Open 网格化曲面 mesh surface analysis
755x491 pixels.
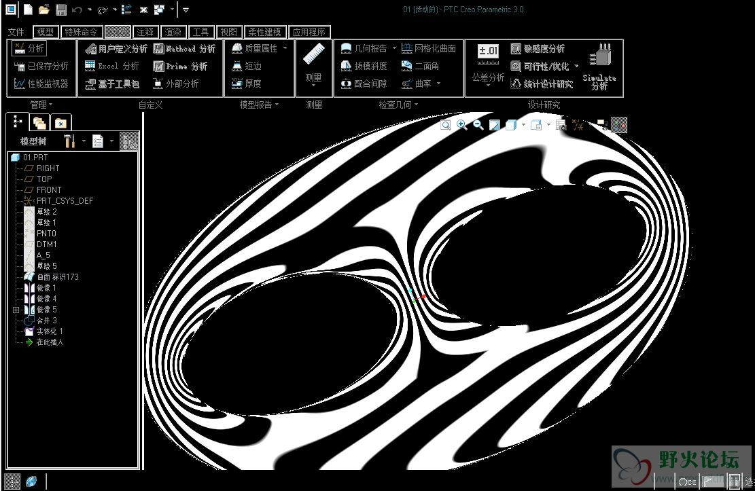coord(429,48)
